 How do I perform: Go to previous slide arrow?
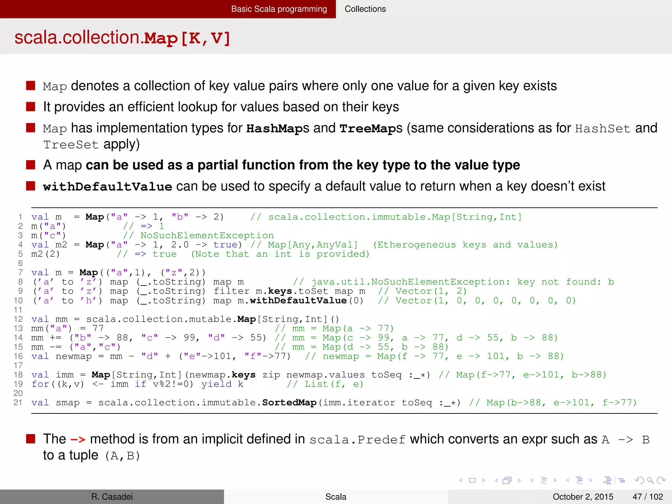tap(461, 480)
